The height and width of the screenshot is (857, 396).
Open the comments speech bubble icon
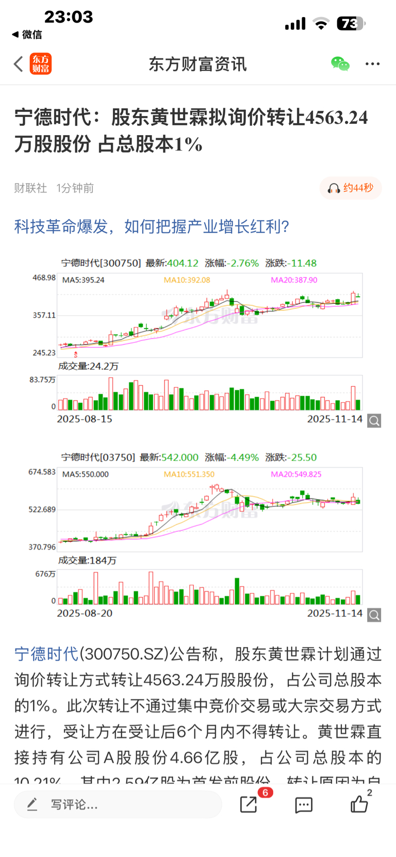(304, 805)
